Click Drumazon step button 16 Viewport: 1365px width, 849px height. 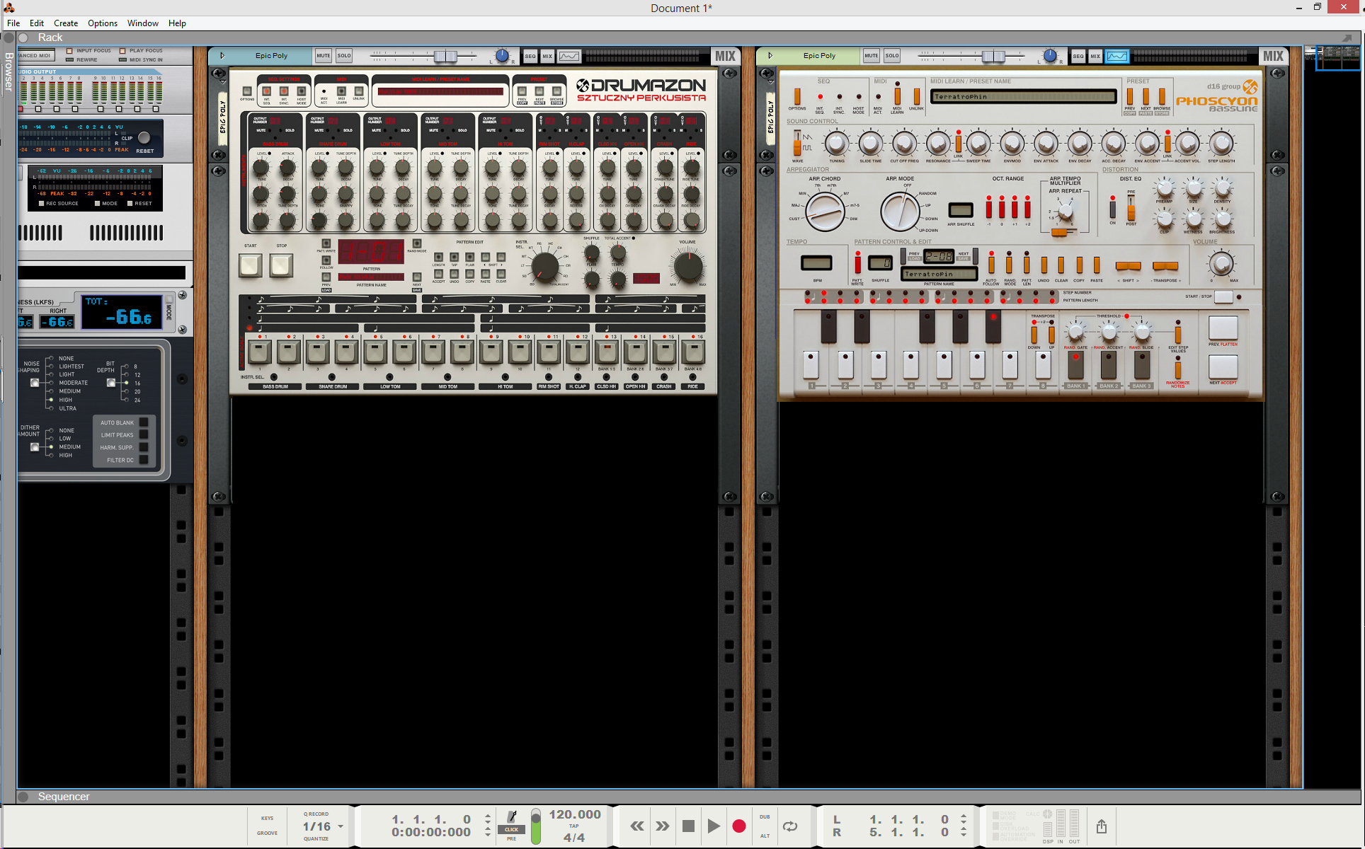[x=693, y=352]
